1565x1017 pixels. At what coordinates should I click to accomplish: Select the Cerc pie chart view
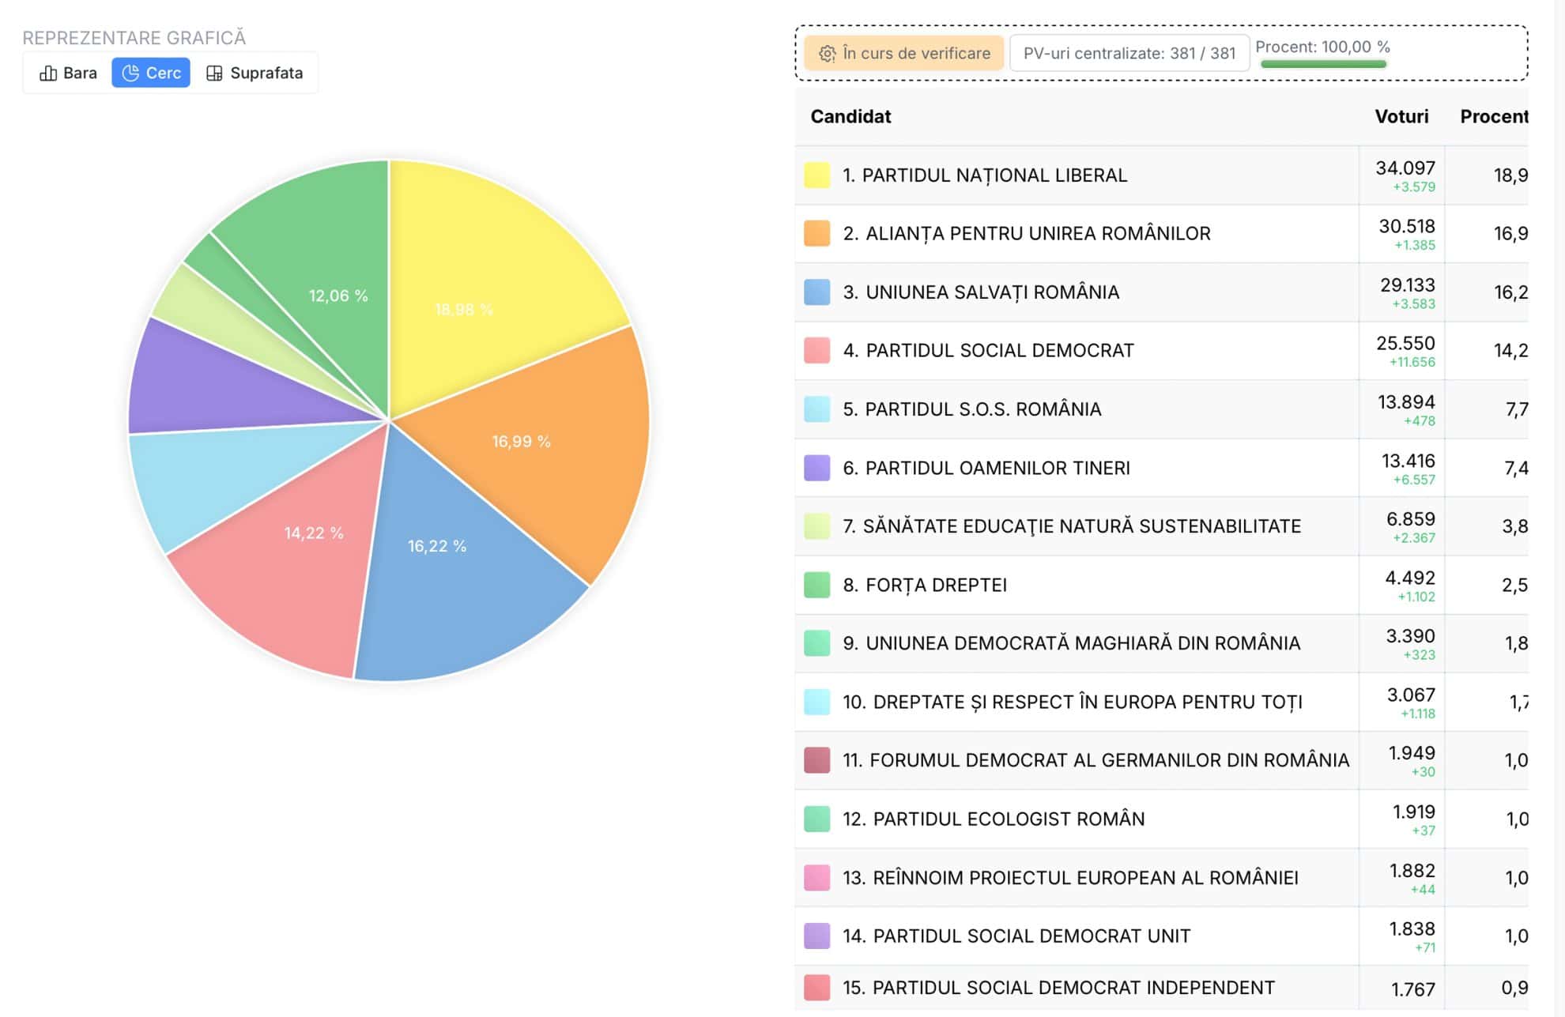(151, 73)
